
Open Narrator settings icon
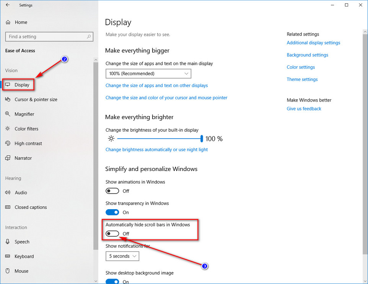(8, 158)
